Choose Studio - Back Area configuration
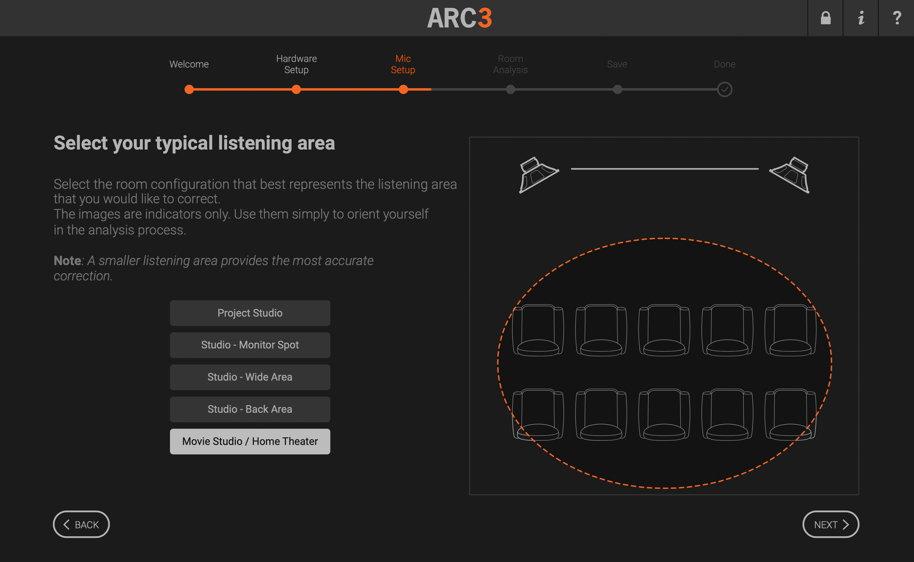The width and height of the screenshot is (914, 562). point(249,409)
